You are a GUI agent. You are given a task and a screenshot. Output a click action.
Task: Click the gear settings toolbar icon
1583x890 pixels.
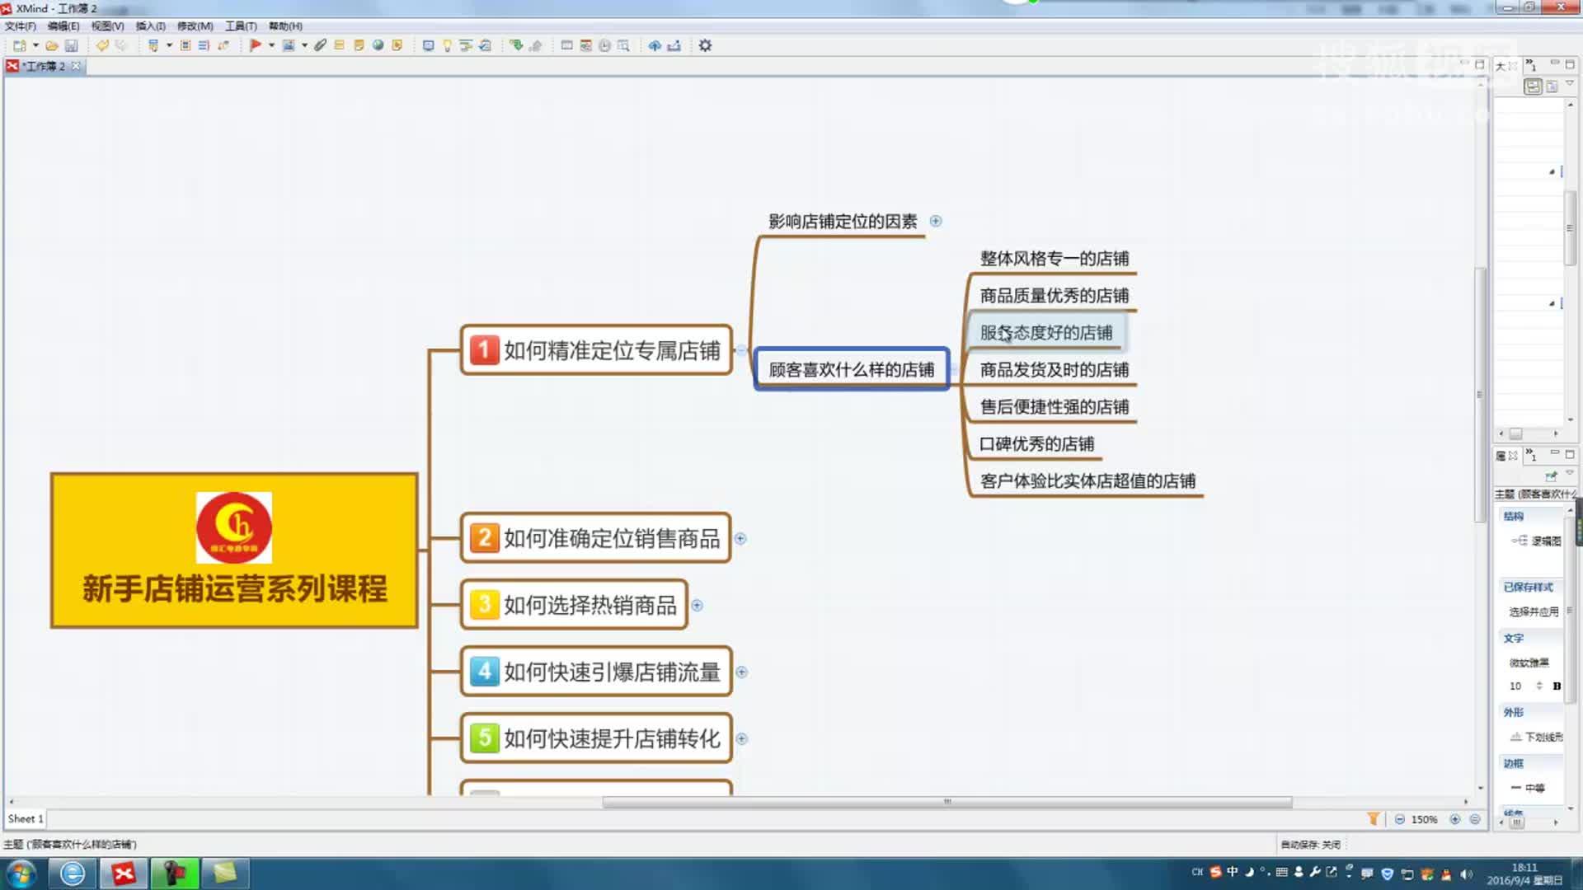705,45
